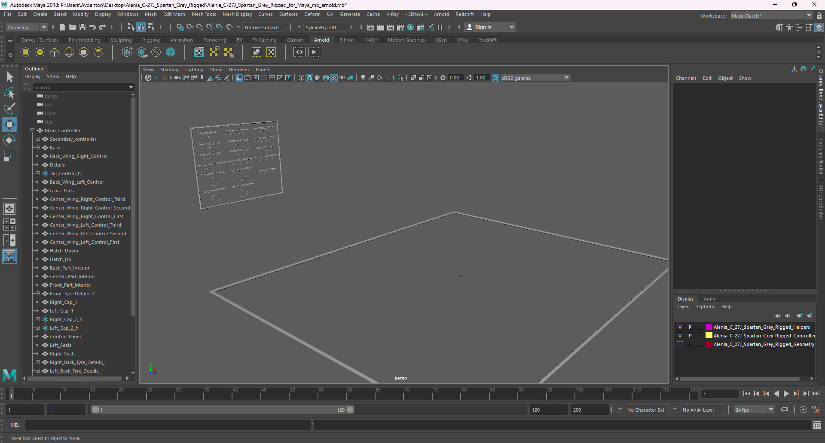Click the MEL command input field

click(168, 425)
